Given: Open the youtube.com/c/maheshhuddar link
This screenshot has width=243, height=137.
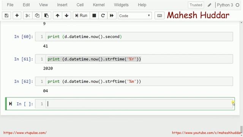Looking at the screenshot, I should 207,133.
